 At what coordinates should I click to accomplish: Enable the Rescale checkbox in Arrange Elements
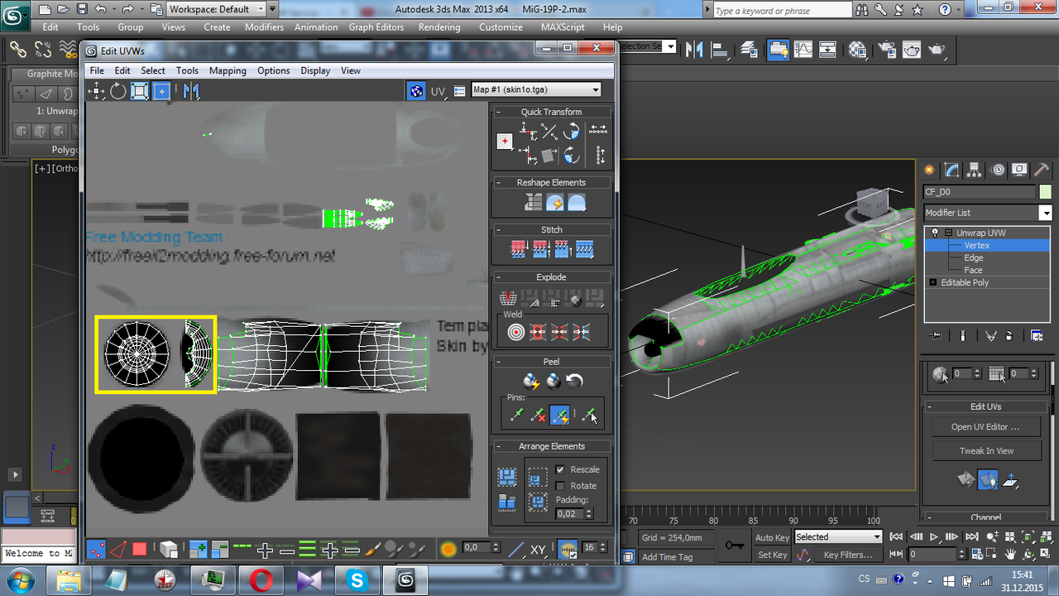tap(559, 469)
